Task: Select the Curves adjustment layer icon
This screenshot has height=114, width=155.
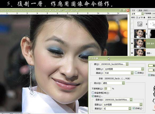Action: click(140, 24)
